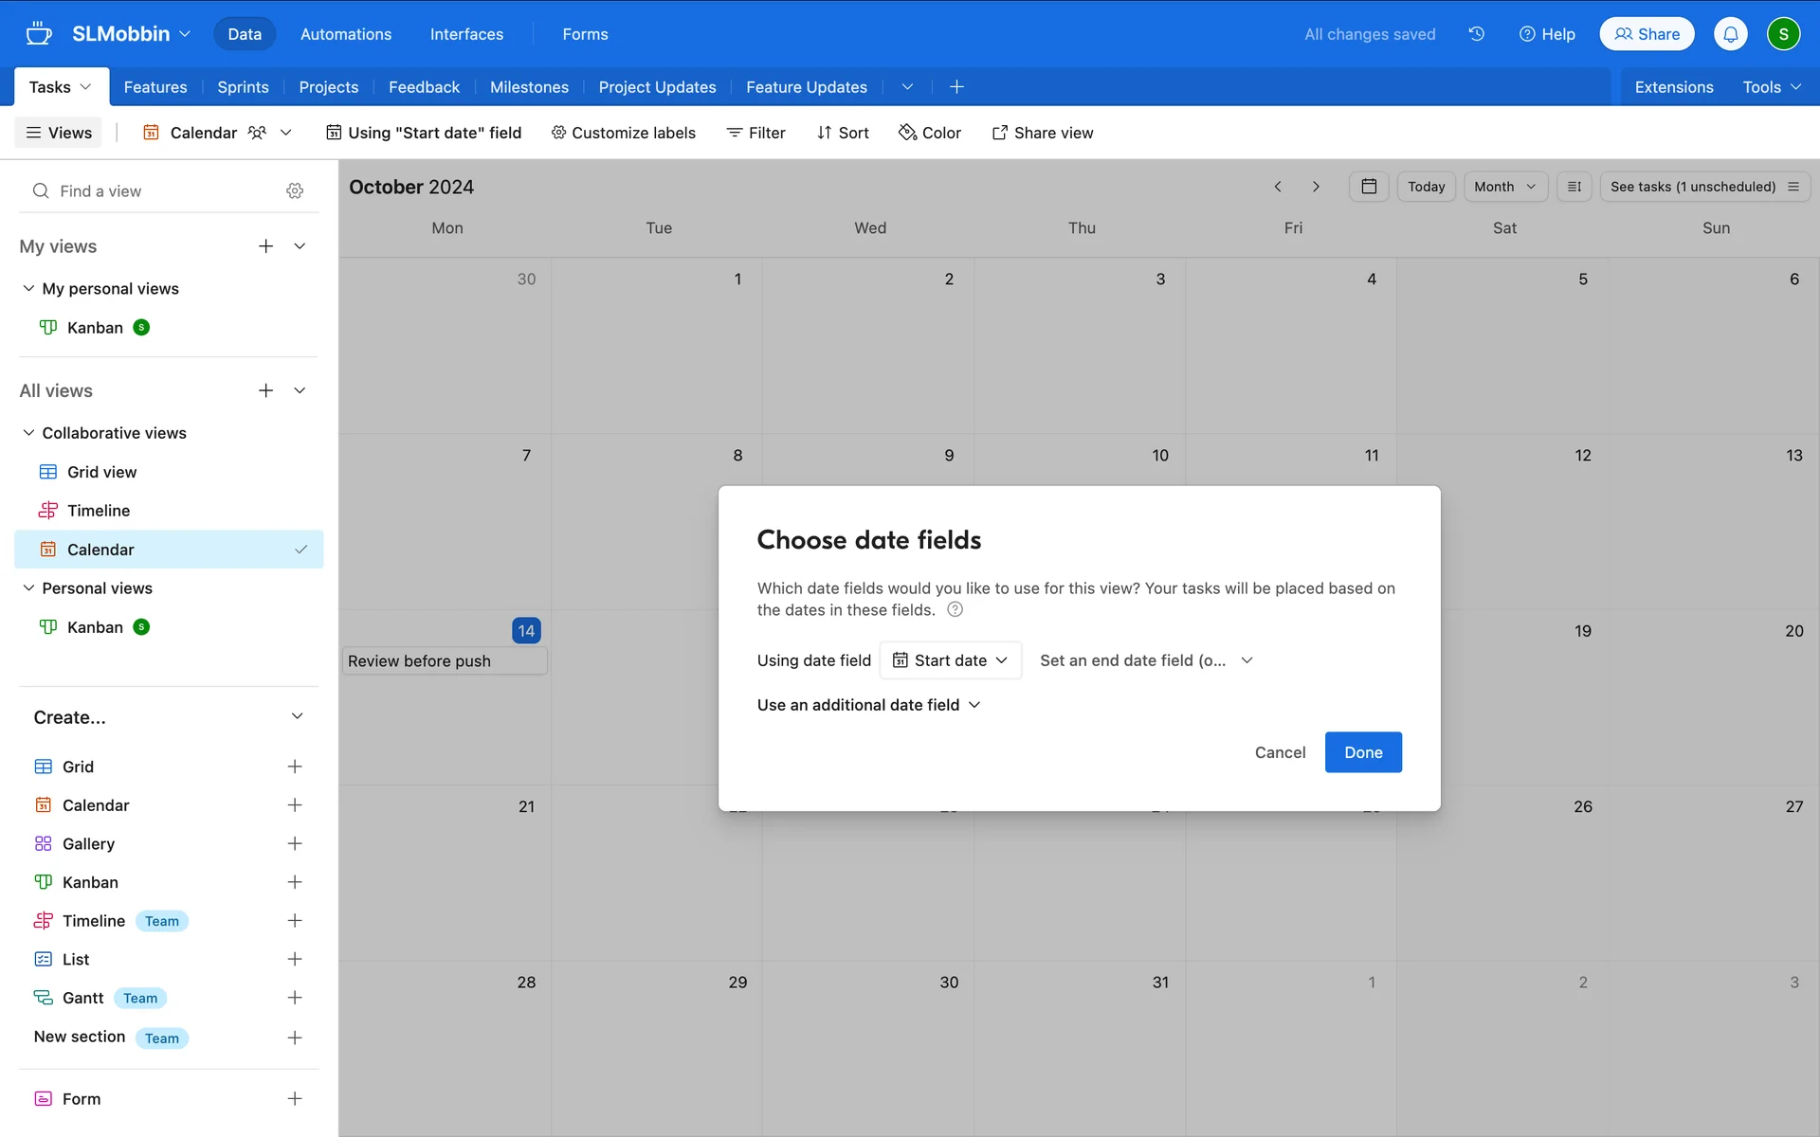
Task: Go to next month arrow
Action: (x=1316, y=187)
